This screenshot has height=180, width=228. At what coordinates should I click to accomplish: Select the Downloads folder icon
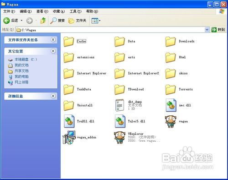[171, 41]
